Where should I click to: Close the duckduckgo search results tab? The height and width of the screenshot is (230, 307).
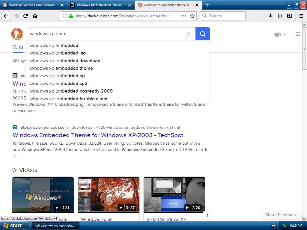pos(197,5)
